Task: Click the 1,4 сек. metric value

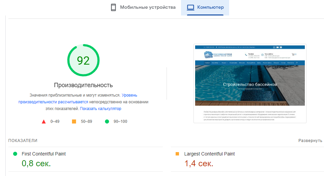Action: coord(199,164)
